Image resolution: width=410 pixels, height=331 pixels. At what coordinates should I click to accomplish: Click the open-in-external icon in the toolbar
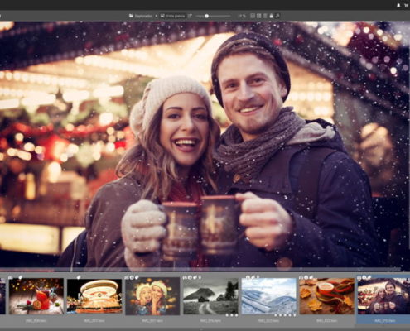tap(190, 16)
